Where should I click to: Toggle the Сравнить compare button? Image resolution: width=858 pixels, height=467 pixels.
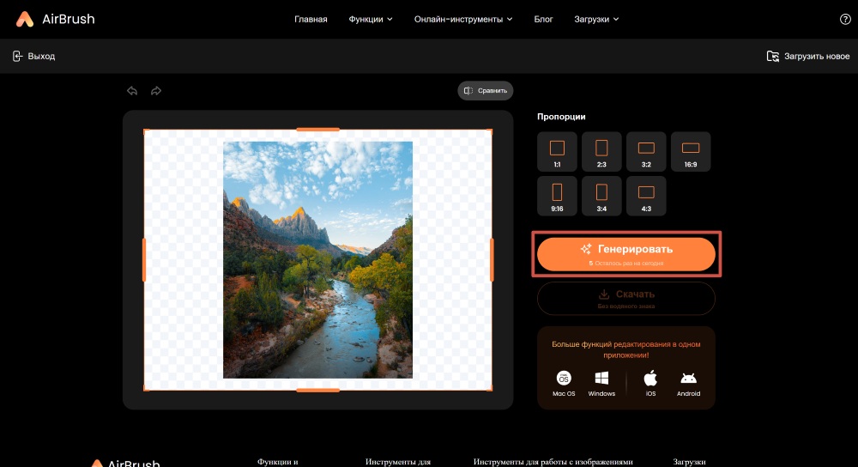point(486,90)
